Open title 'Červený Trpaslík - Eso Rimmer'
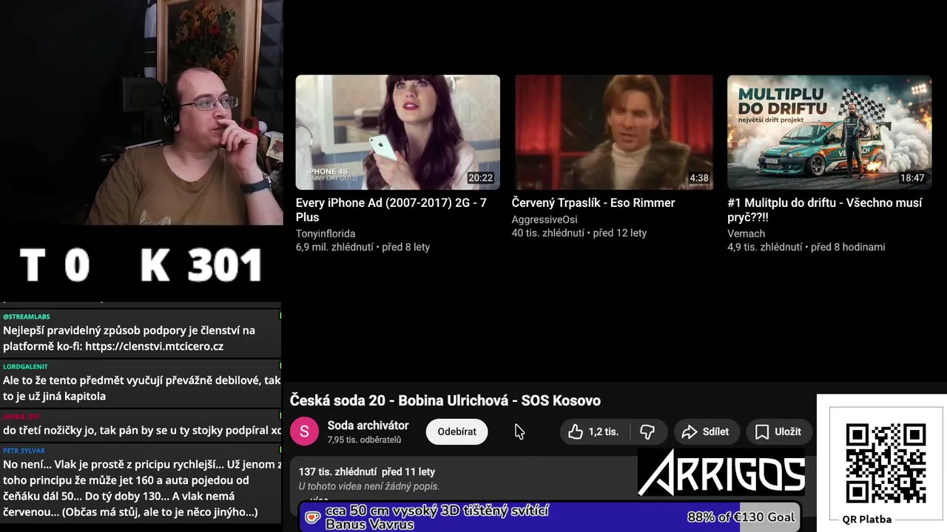The image size is (947, 532). pyautogui.click(x=593, y=202)
